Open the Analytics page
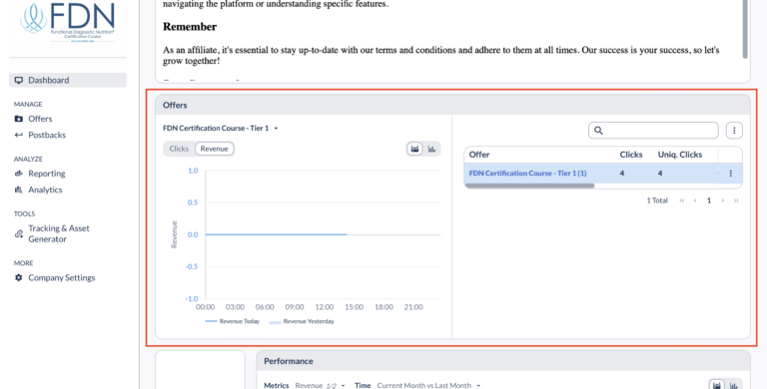Image resolution: width=767 pixels, height=389 pixels. pos(45,190)
